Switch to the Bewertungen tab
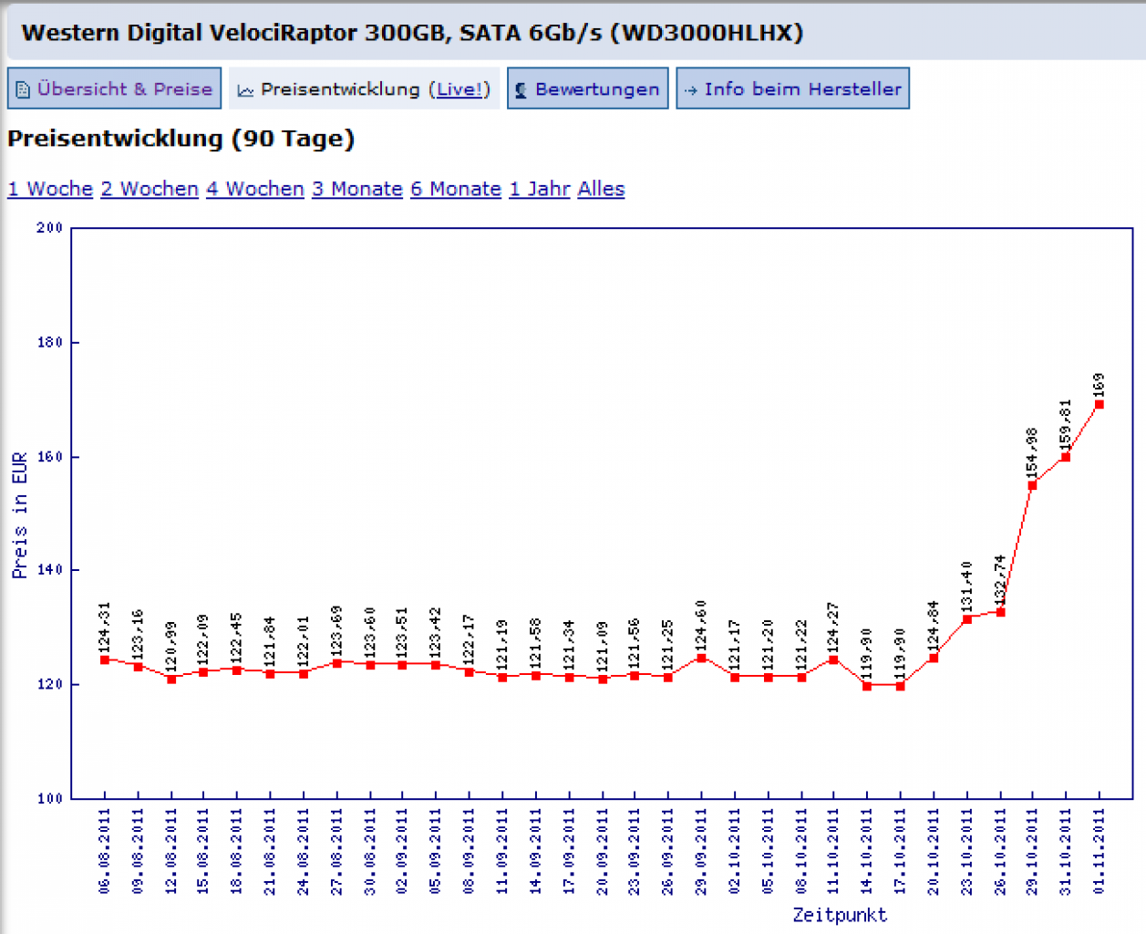Viewport: 1146px width, 934px height. coord(588,88)
